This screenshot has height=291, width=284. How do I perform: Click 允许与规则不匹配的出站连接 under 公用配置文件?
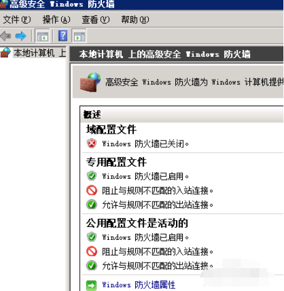pyautogui.click(x=157, y=266)
